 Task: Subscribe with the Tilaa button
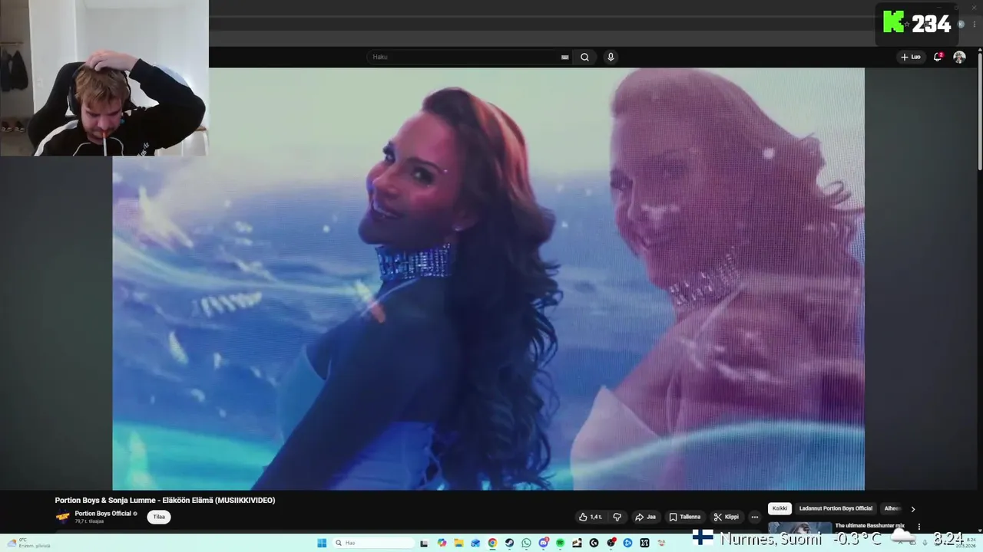coord(159,517)
